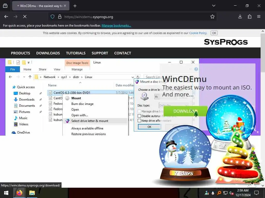Open CONTACT in the site navigation

tap(122, 53)
